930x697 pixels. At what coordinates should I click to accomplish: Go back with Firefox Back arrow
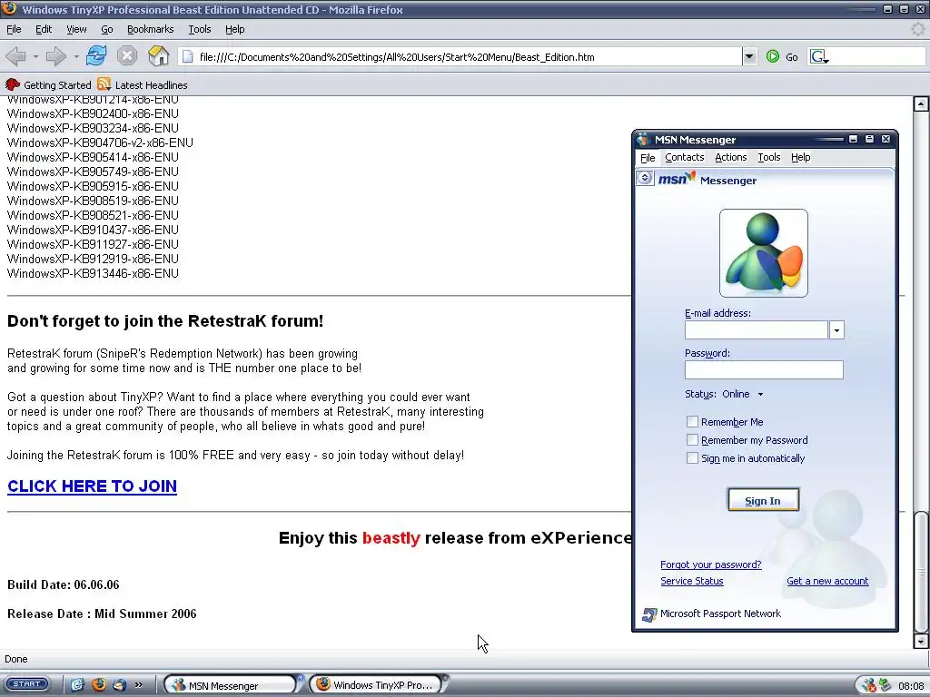16,56
